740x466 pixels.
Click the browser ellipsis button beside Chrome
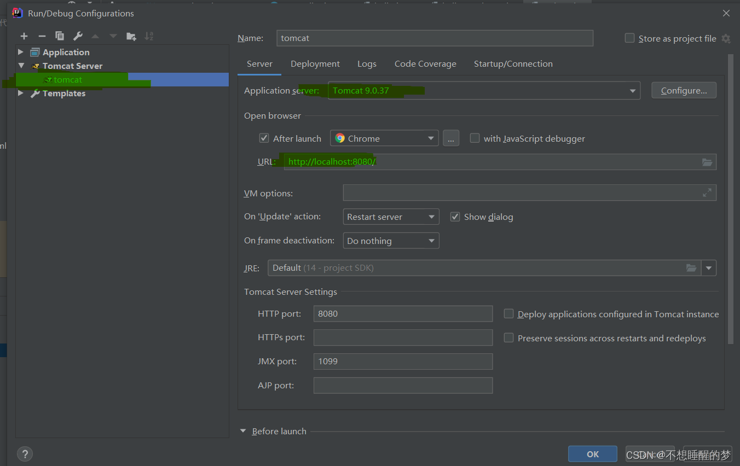(450, 138)
